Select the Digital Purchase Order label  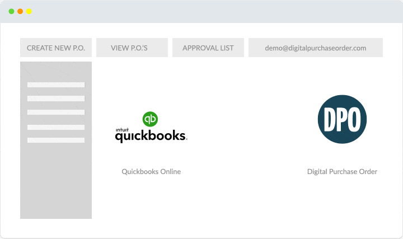tap(342, 171)
